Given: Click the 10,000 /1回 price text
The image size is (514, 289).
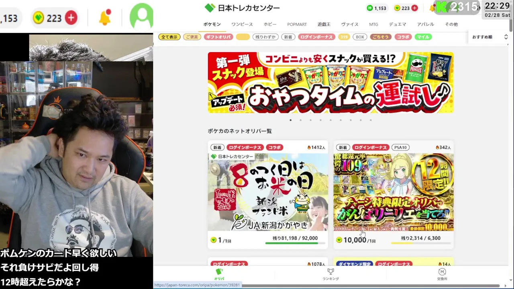Looking at the screenshot, I should [359, 240].
